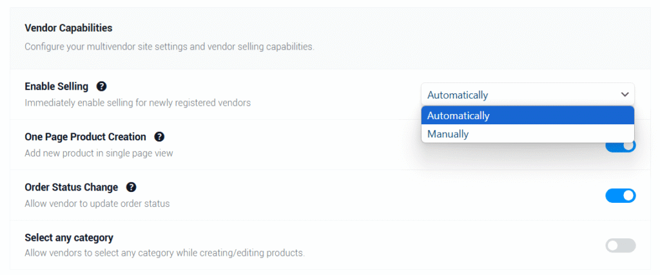This screenshot has width=660, height=275.
Task: Click the creating/editing products description text
Action: (164, 253)
